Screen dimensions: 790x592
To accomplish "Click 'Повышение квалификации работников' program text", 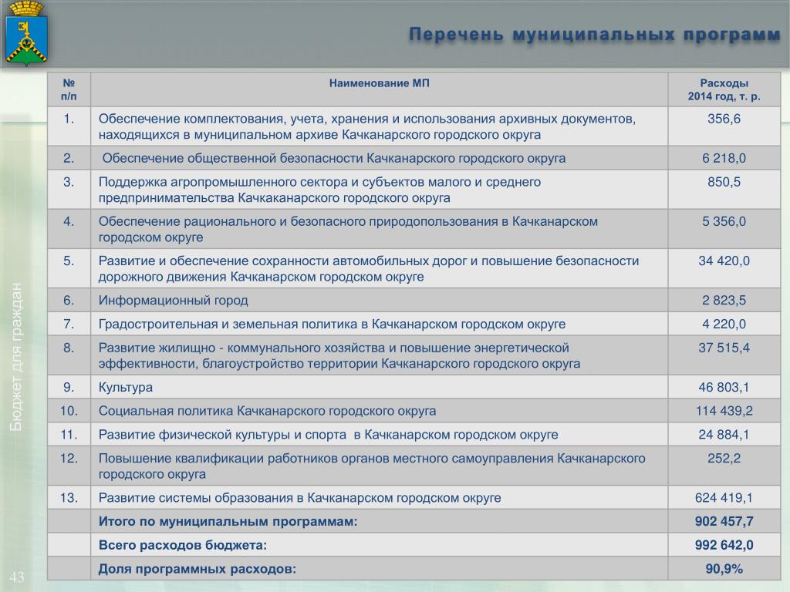I will pyautogui.click(x=372, y=466).
